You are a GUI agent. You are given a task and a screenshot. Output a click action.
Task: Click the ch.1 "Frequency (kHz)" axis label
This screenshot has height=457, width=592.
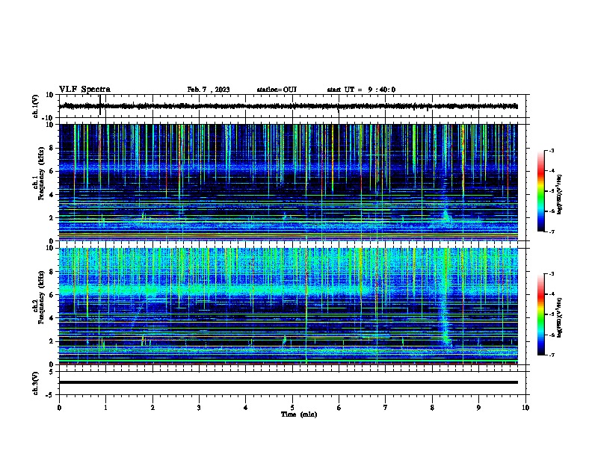41,174
